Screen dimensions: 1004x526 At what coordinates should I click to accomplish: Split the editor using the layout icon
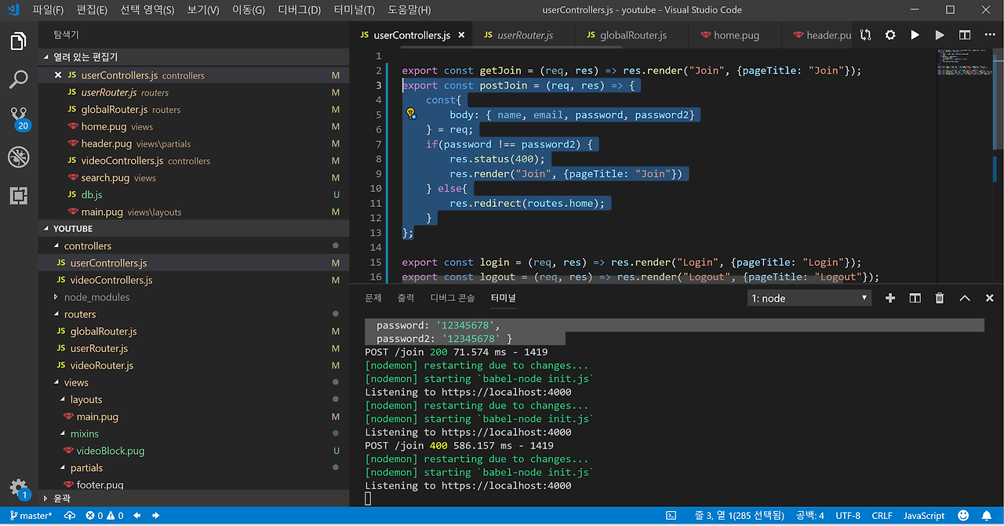pyautogui.click(x=965, y=35)
